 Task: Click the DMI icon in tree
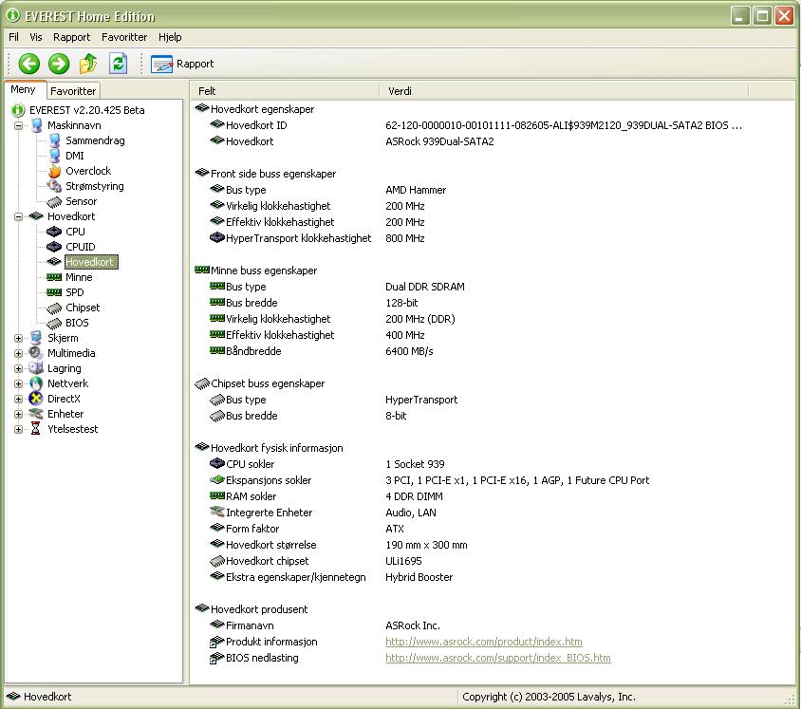[54, 156]
